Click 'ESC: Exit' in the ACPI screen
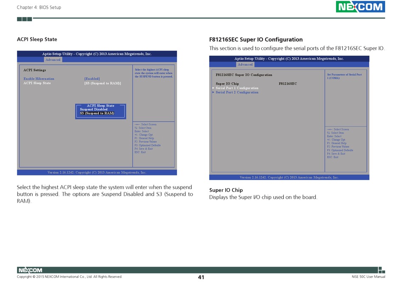The image size is (403, 282). pos(140,152)
